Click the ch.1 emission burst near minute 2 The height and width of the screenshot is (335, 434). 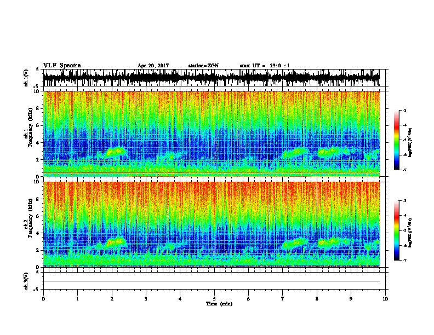(116, 152)
